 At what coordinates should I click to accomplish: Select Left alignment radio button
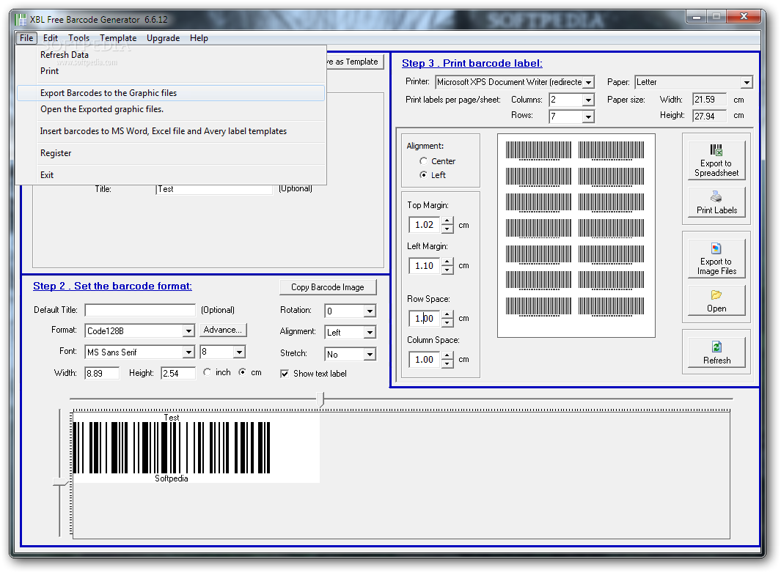tap(423, 174)
